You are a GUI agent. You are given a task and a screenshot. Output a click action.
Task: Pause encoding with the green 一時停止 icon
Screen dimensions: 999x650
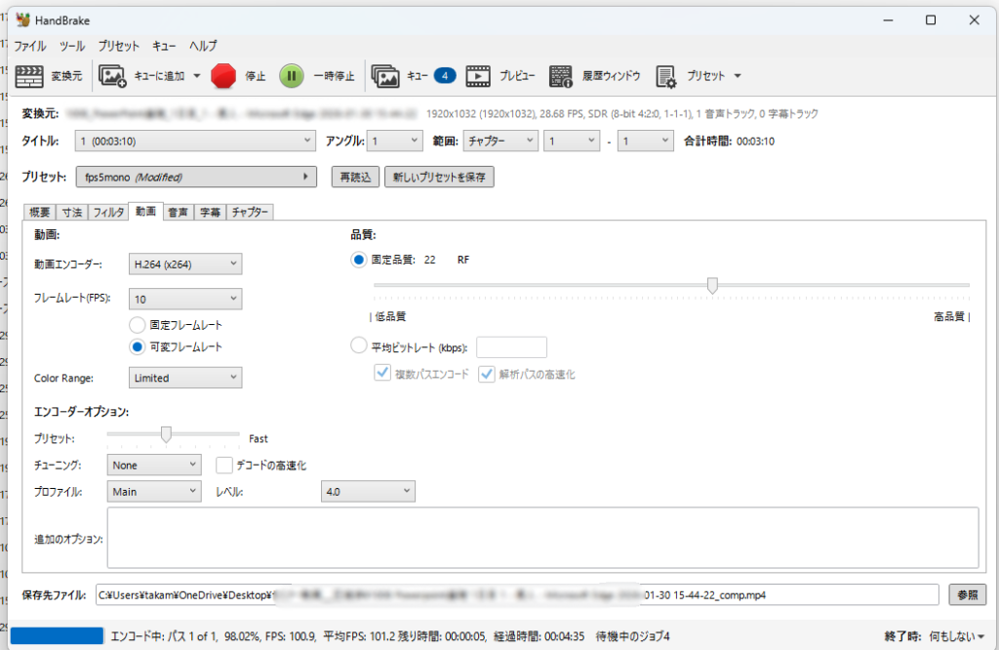tap(292, 75)
